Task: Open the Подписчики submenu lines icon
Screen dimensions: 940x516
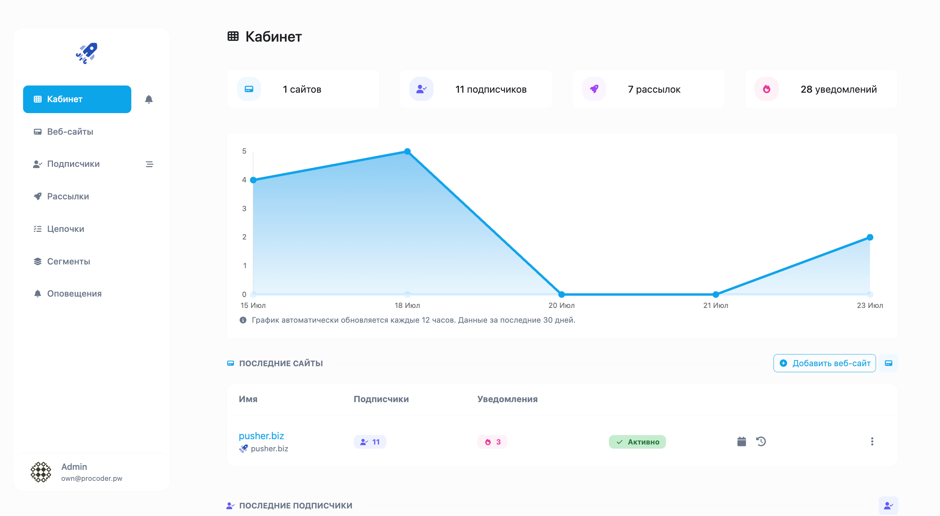Action: click(x=149, y=164)
